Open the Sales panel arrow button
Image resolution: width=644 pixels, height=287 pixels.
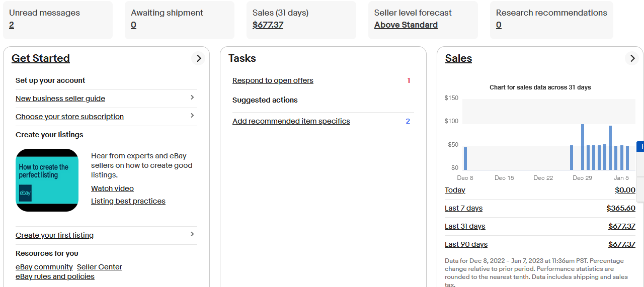[x=632, y=58]
